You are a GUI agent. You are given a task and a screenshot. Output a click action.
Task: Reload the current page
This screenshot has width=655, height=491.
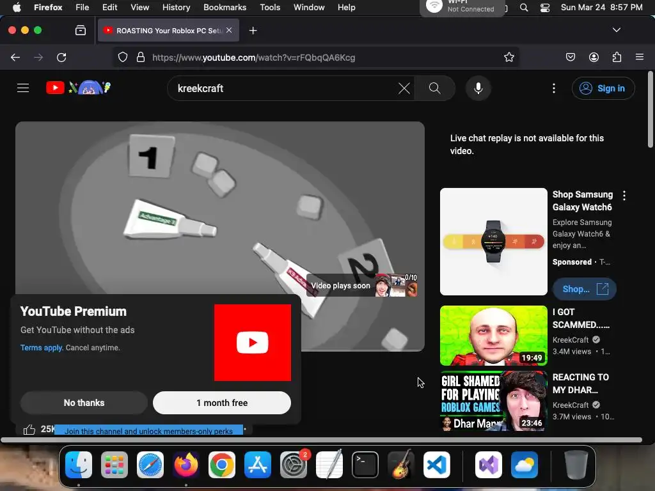(x=61, y=57)
